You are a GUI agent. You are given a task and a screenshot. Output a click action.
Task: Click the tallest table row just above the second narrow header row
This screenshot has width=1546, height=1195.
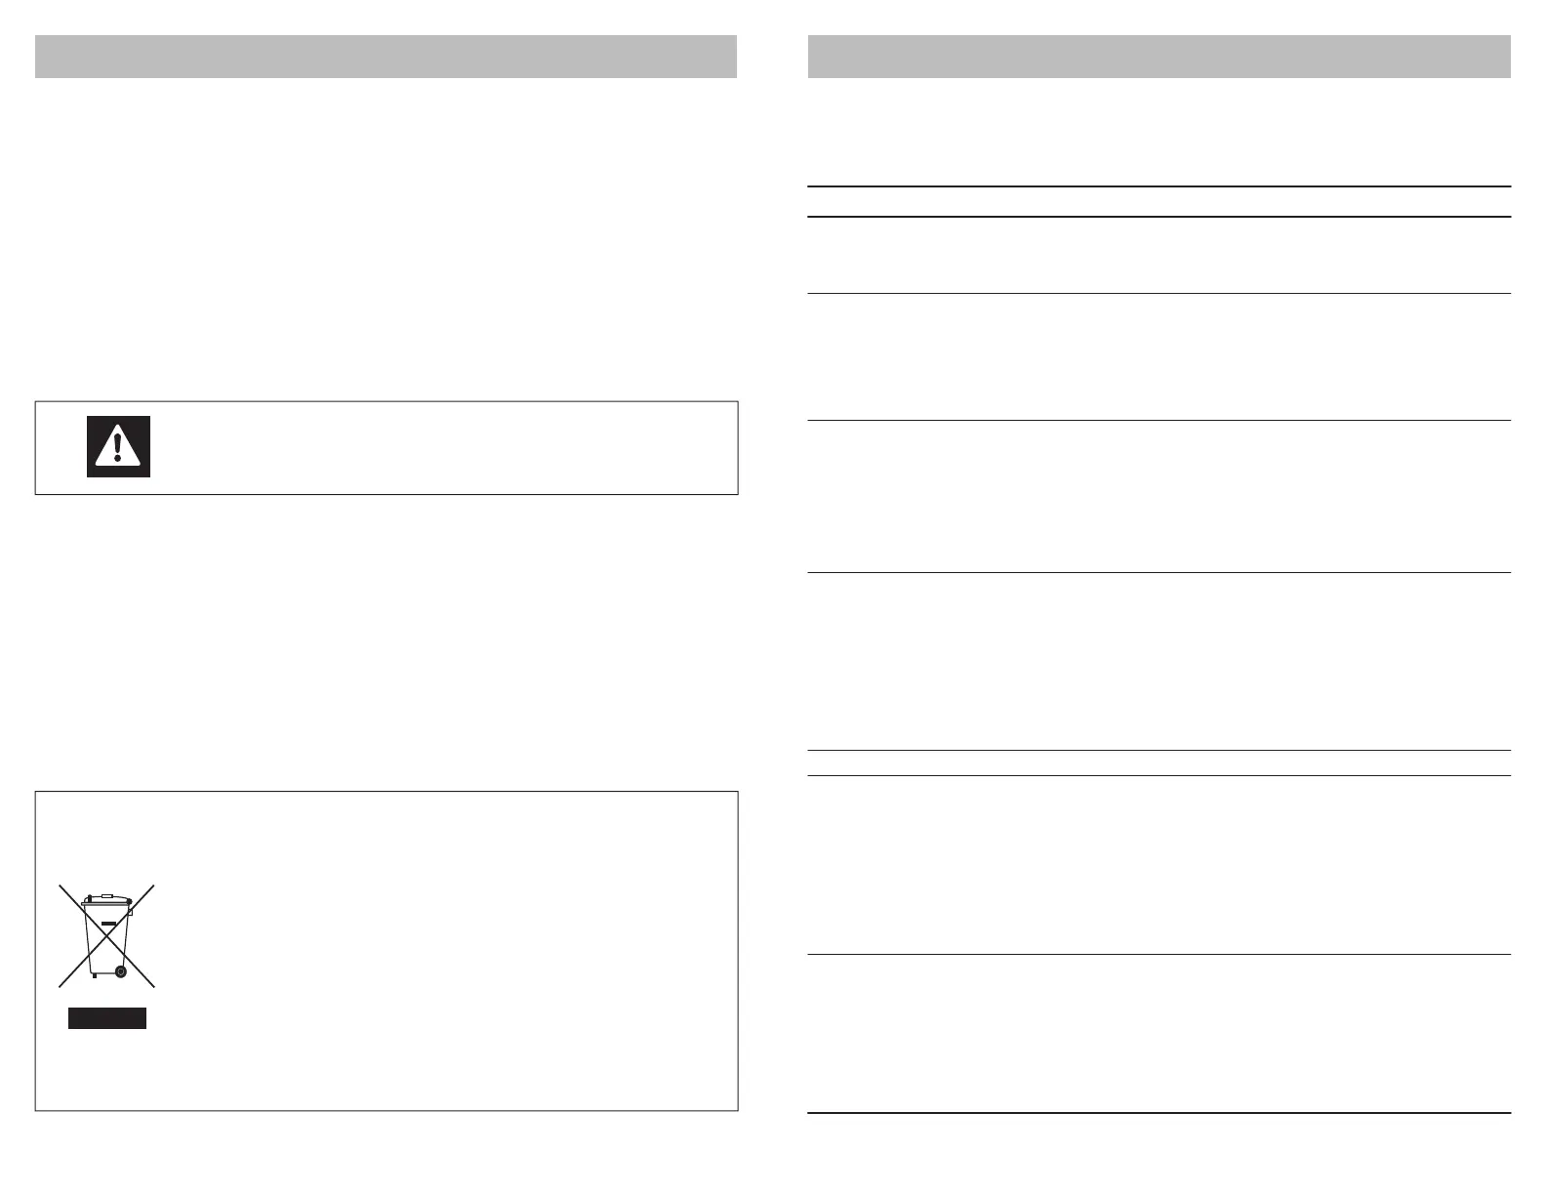tap(1159, 661)
